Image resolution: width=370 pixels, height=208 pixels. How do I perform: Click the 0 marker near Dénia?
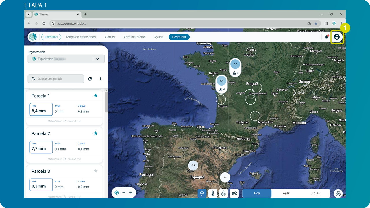click(225, 177)
